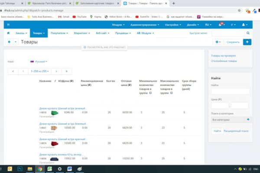Go to the next page of products
This screenshot has width=260, height=173.
(56, 71)
